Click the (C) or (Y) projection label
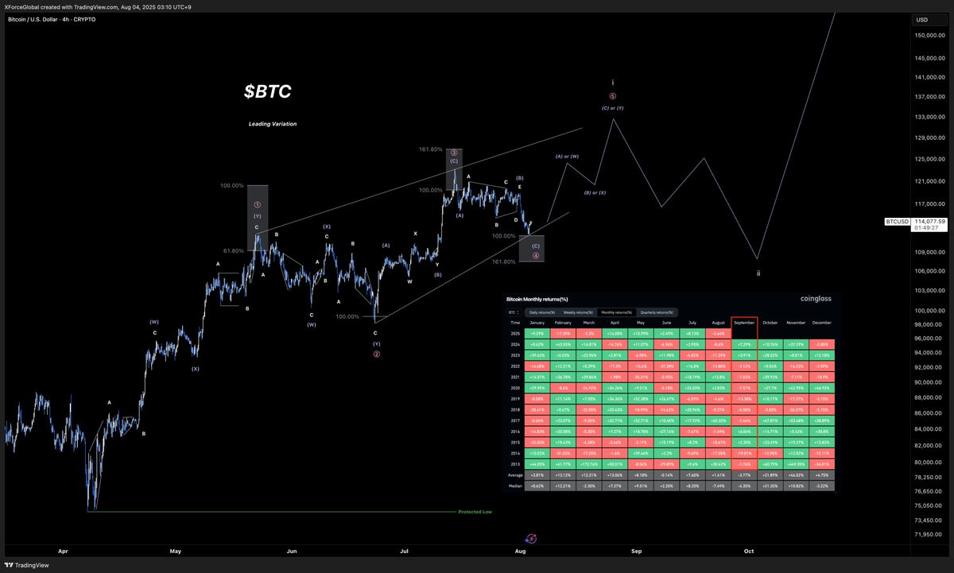 (613, 107)
